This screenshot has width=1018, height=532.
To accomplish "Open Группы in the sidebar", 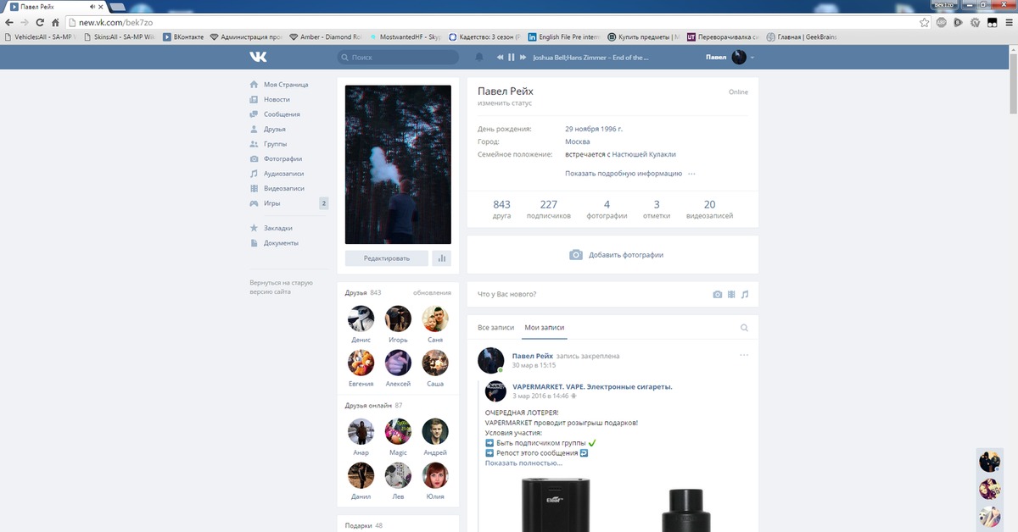I will pos(274,144).
